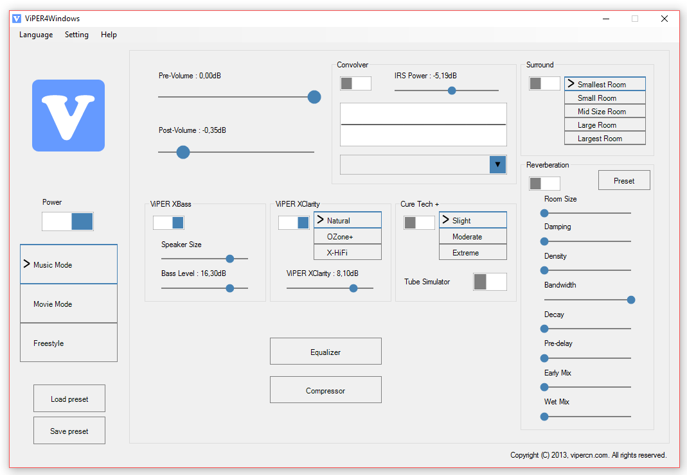
Task: Select Natural XClarity mode
Action: [x=348, y=220]
